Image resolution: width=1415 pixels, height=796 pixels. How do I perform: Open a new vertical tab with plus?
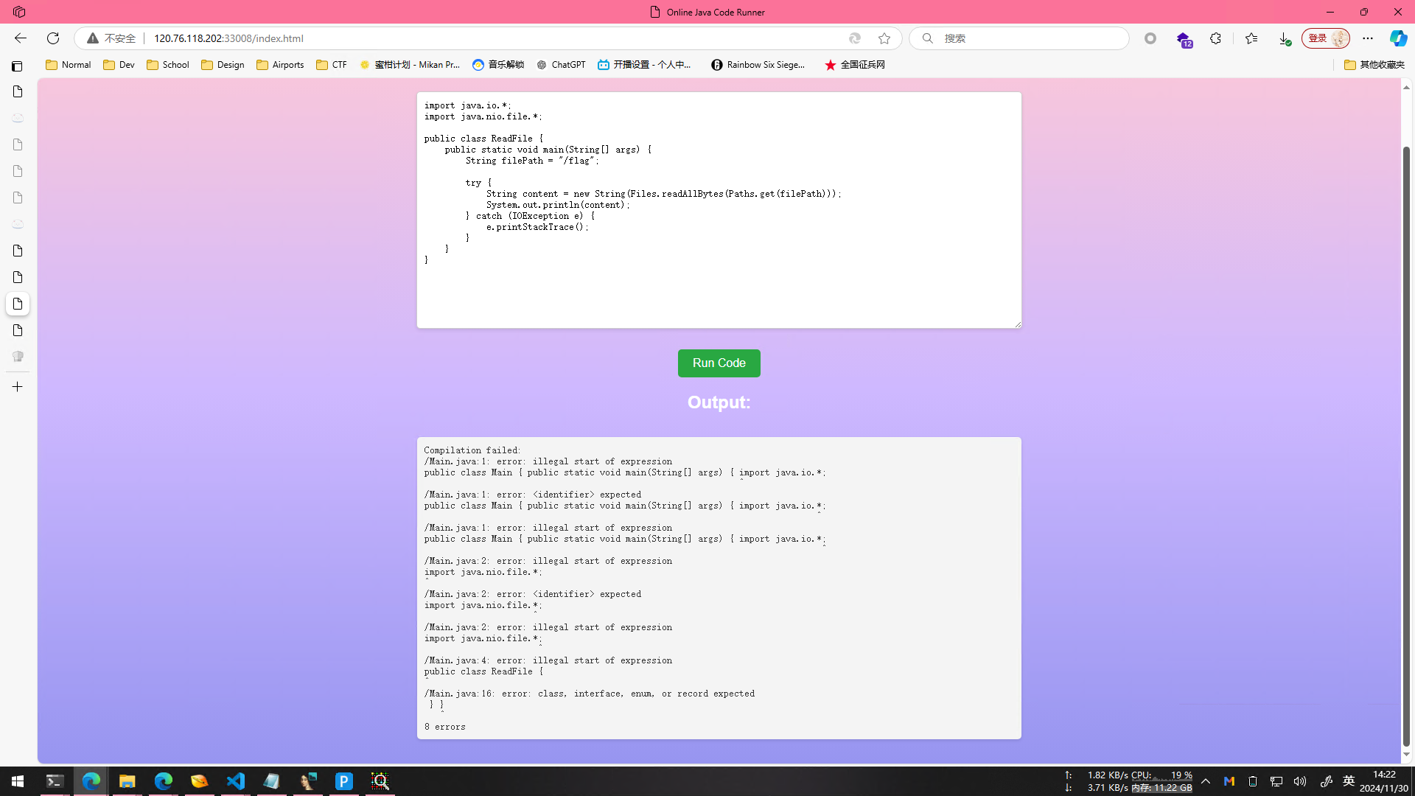(x=18, y=387)
